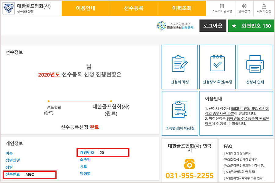Open FAQ 온라인 인권교육 수강시 안...

[x=244, y=166]
